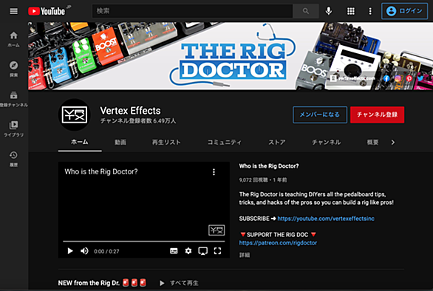The height and width of the screenshot is (291, 433).
Task: Click the Vertex Effects channel name
Action: click(130, 111)
